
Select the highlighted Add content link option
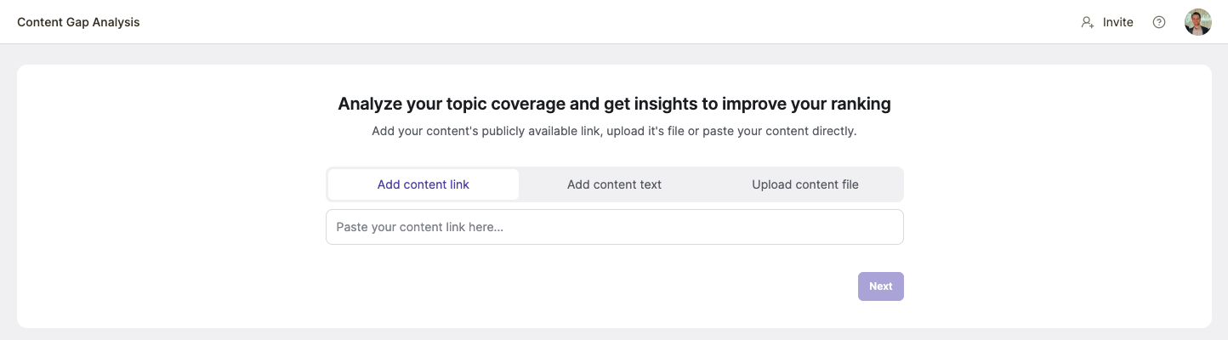[x=424, y=184]
